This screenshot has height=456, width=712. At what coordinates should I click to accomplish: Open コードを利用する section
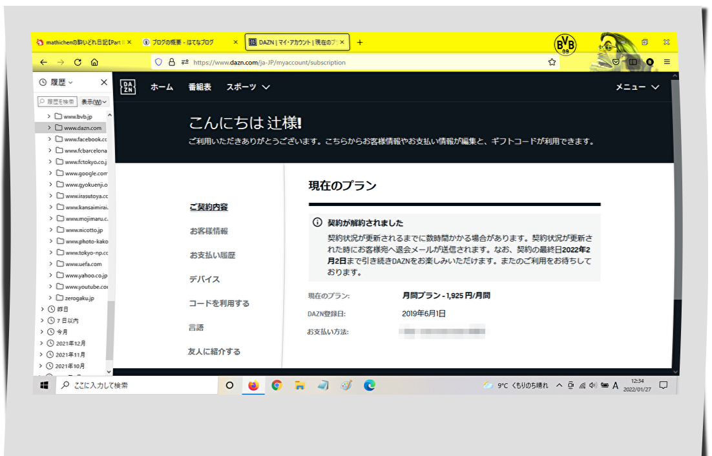(x=219, y=303)
